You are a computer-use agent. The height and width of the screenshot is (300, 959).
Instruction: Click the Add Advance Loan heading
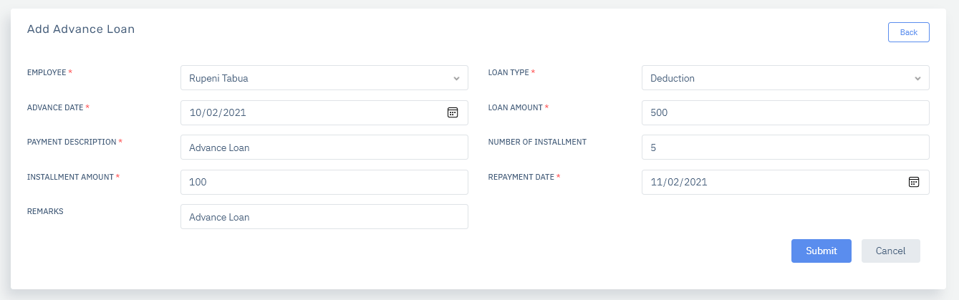coord(81,29)
